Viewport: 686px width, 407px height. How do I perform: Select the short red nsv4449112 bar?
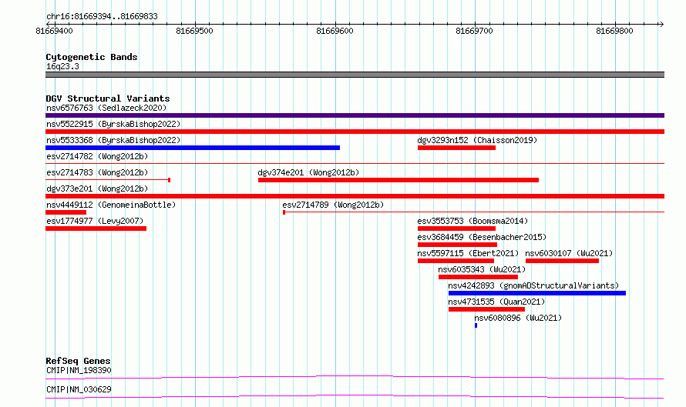(x=66, y=212)
